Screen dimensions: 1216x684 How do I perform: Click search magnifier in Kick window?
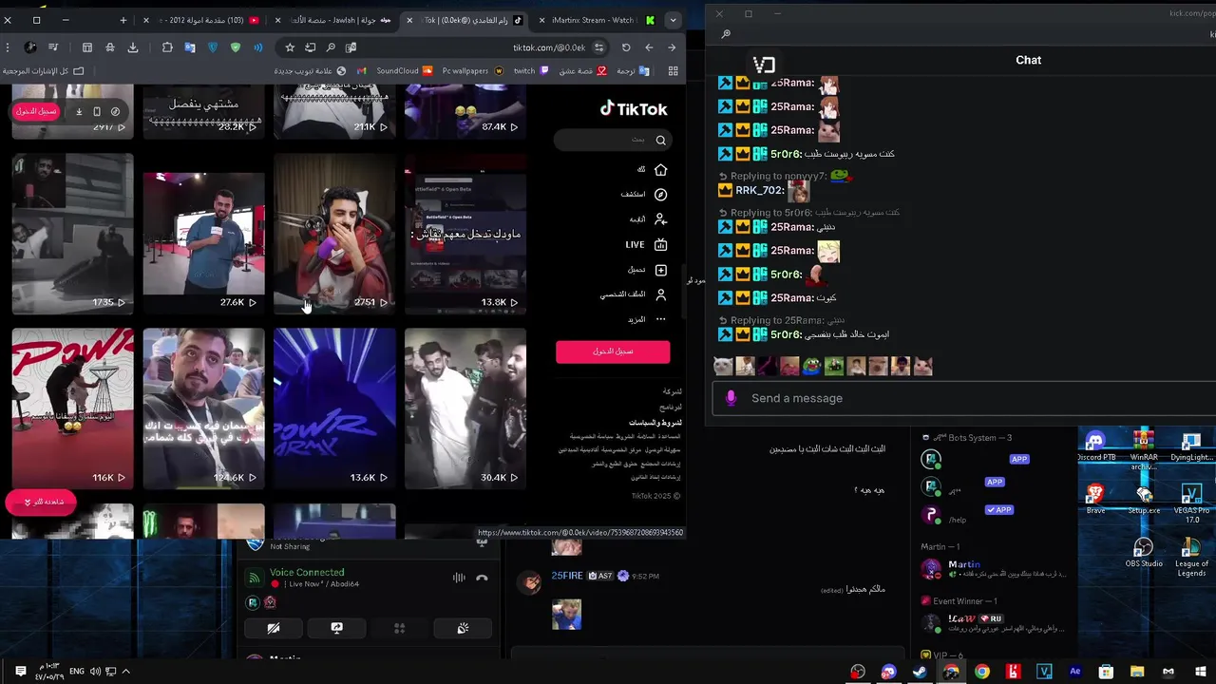(726, 35)
